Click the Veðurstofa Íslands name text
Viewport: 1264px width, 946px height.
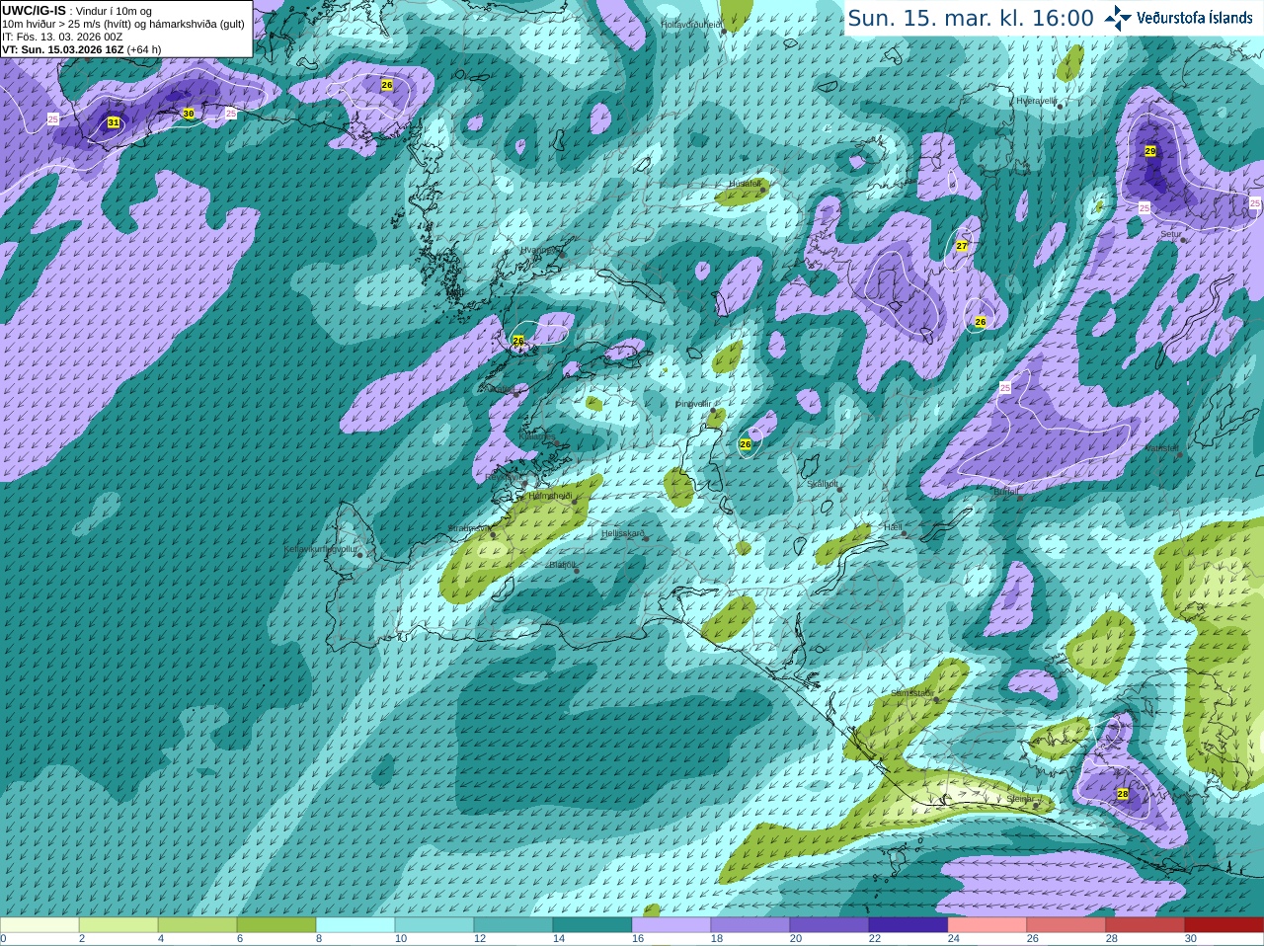1194,18
